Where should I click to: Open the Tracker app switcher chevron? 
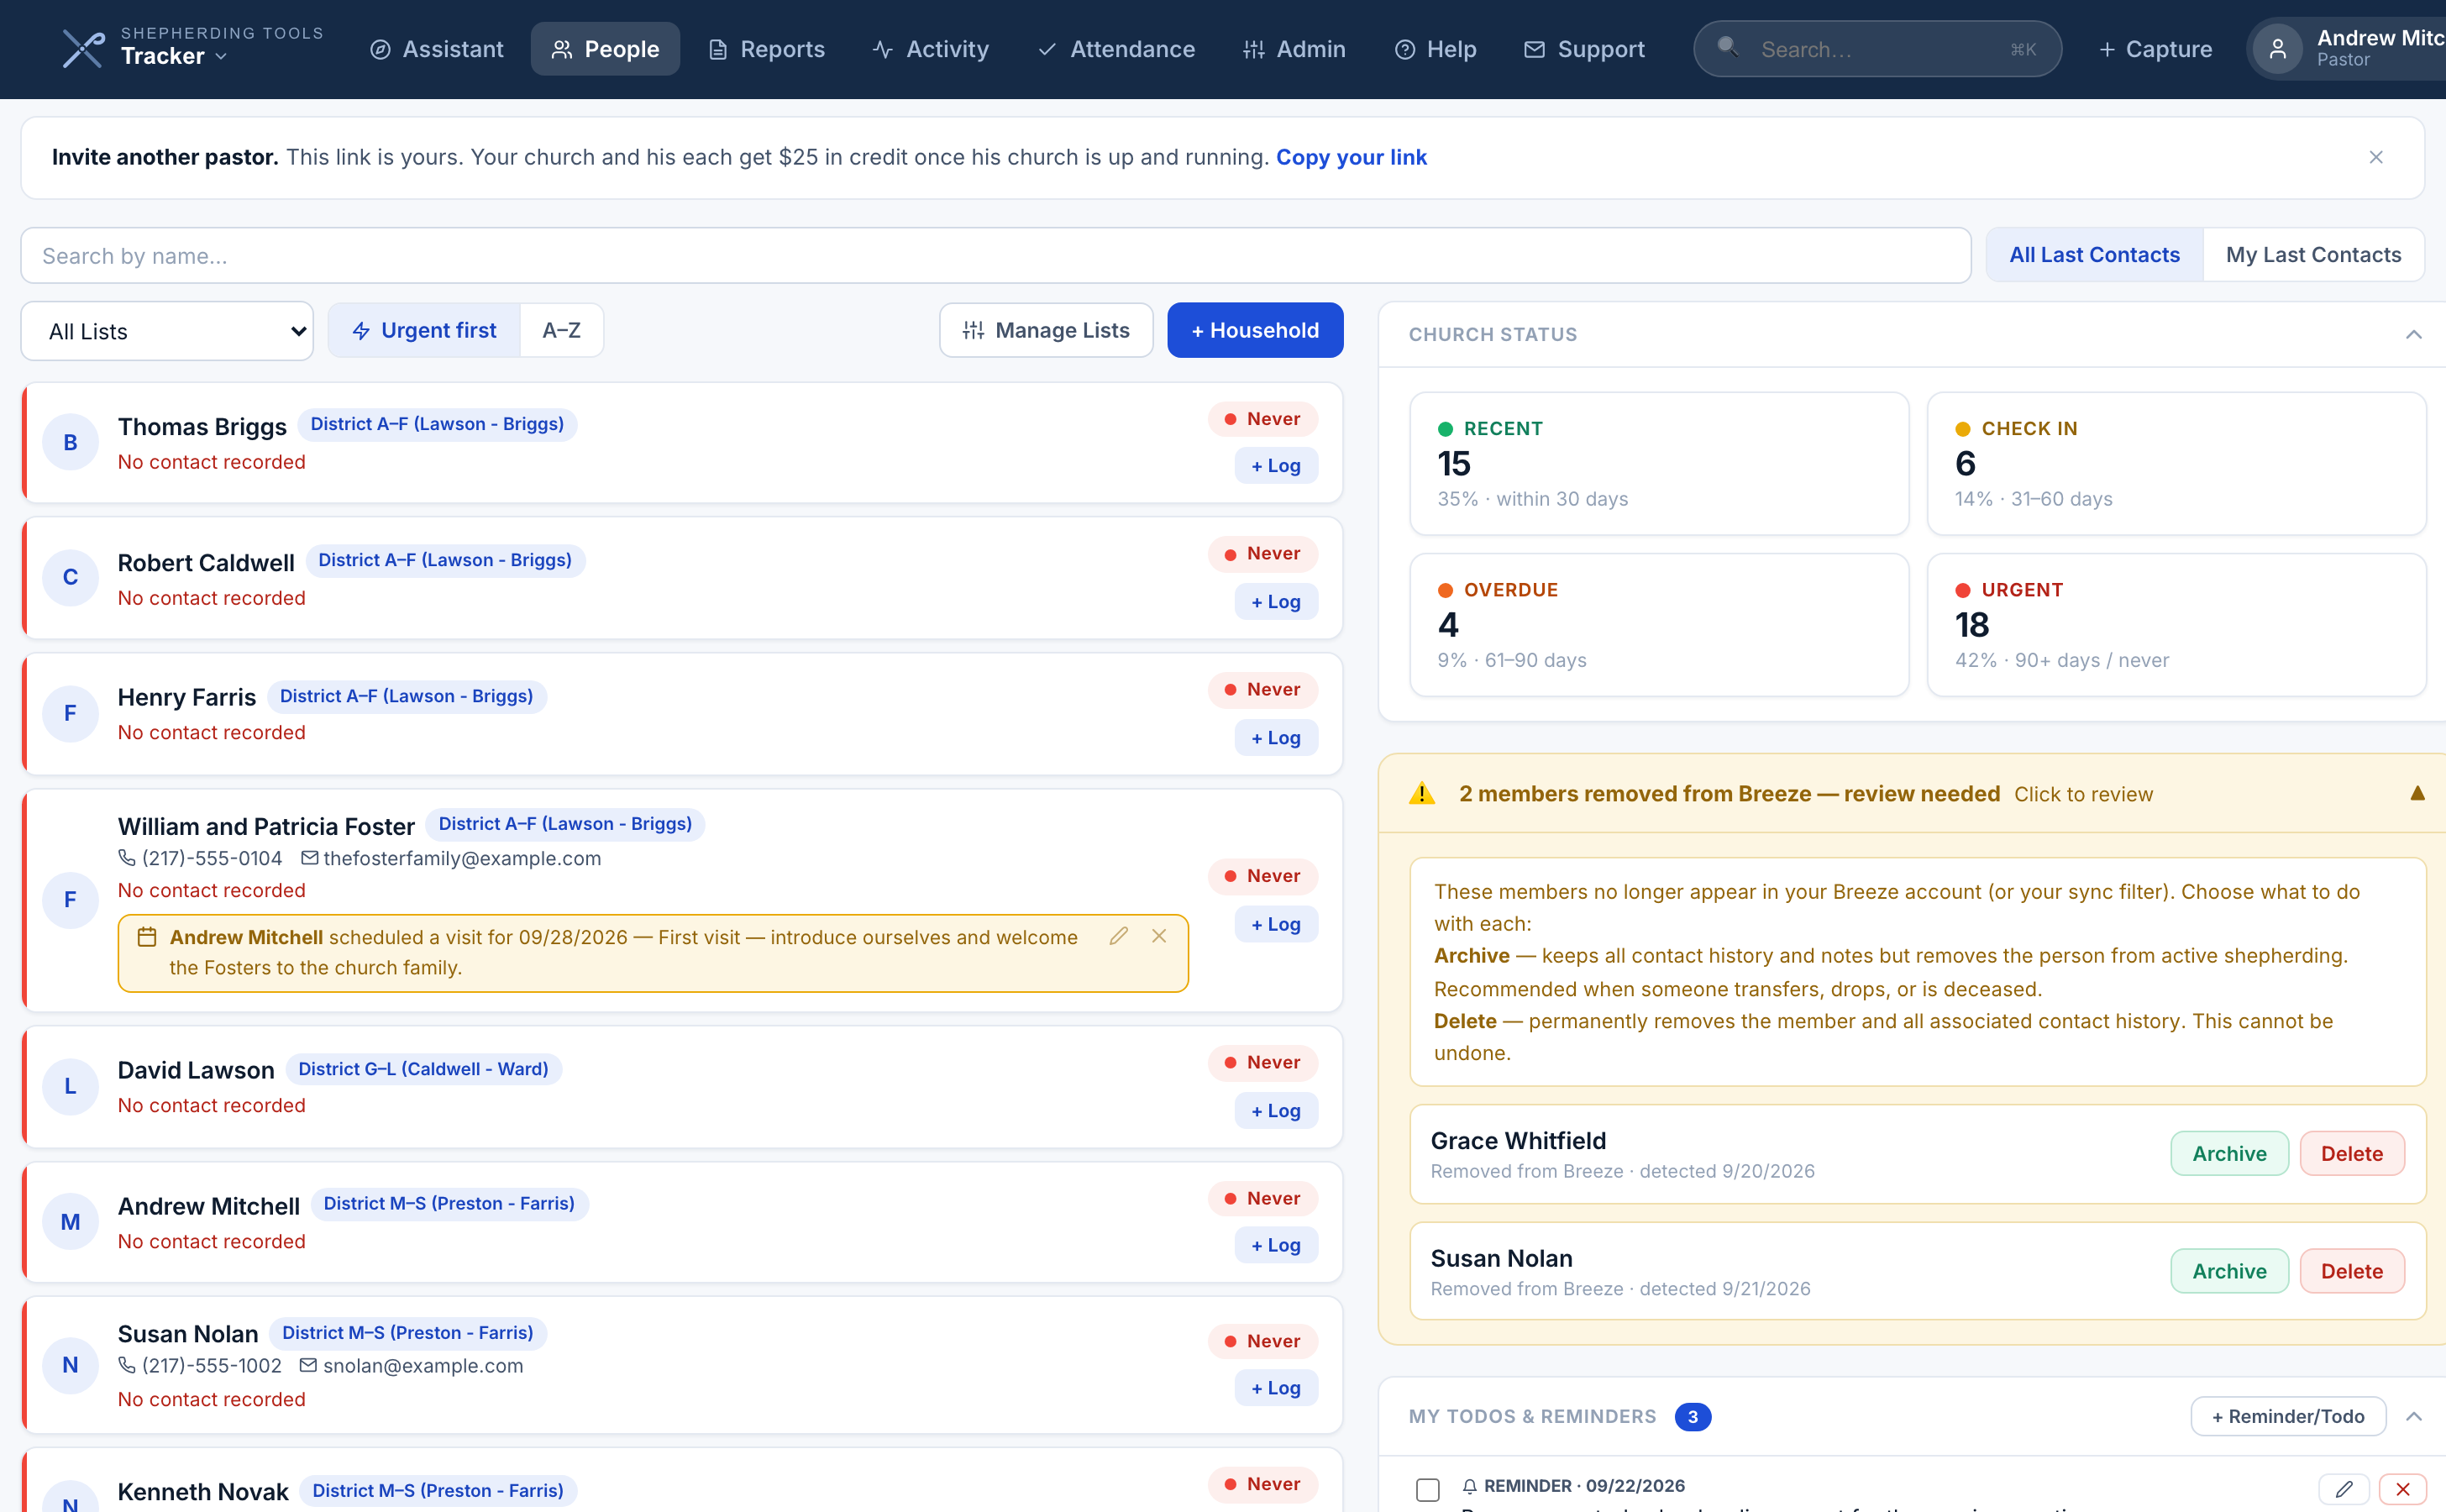coord(222,57)
